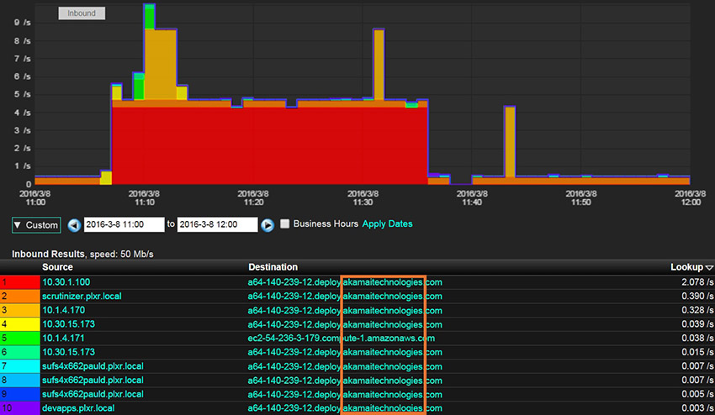The width and height of the screenshot is (715, 415).
Task: Click the Lookup column sort arrow
Action: pyautogui.click(x=709, y=268)
